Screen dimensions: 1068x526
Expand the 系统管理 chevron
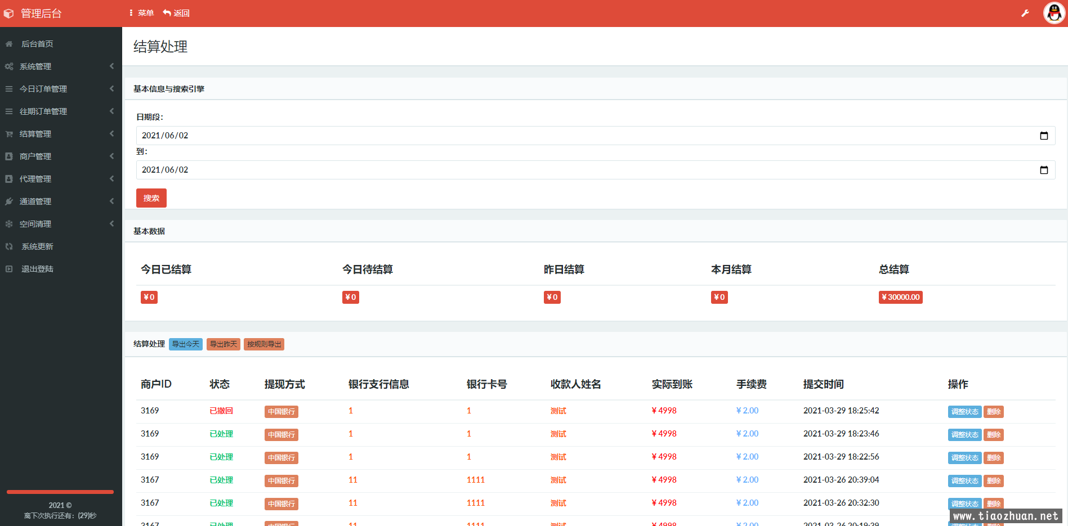click(x=111, y=66)
